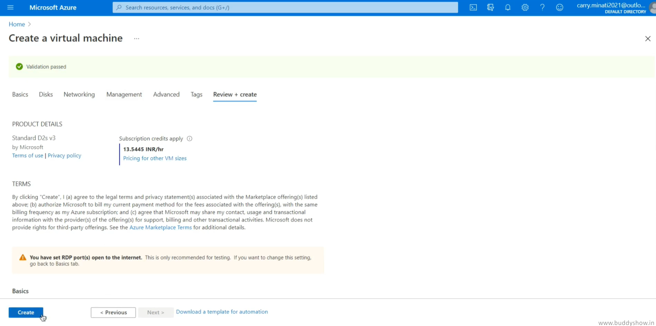This screenshot has width=656, height=326.
Task: Select the 13.5445 INR/hr price text
Action: coord(143,149)
